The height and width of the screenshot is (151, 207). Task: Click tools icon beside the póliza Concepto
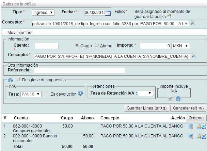pos(193,23)
